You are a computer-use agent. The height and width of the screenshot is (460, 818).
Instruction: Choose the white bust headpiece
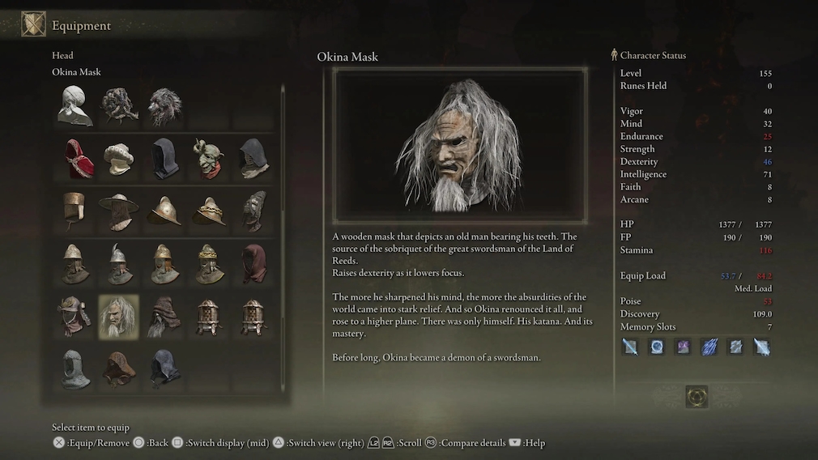(75, 106)
